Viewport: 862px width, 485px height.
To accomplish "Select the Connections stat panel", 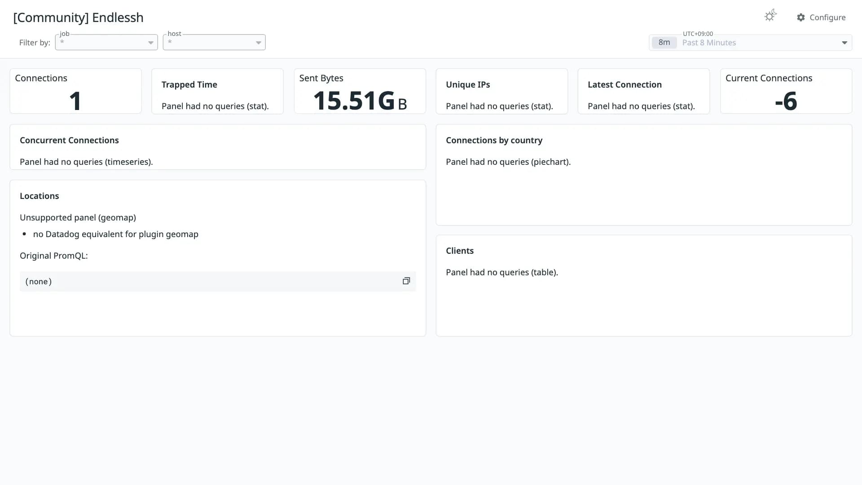I will coord(75,91).
